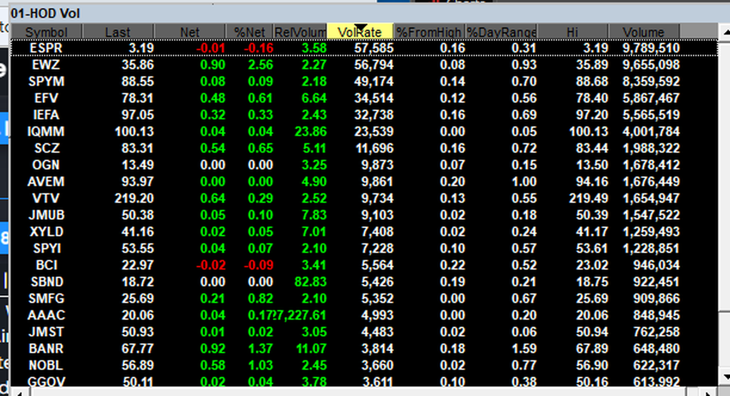Select the AVEM symbol
Viewport: 730px width, 396px height.
[47, 181]
